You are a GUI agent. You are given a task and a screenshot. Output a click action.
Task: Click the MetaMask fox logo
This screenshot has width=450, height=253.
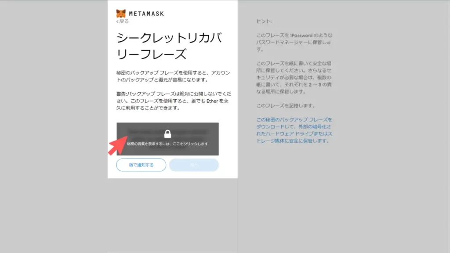(x=121, y=13)
